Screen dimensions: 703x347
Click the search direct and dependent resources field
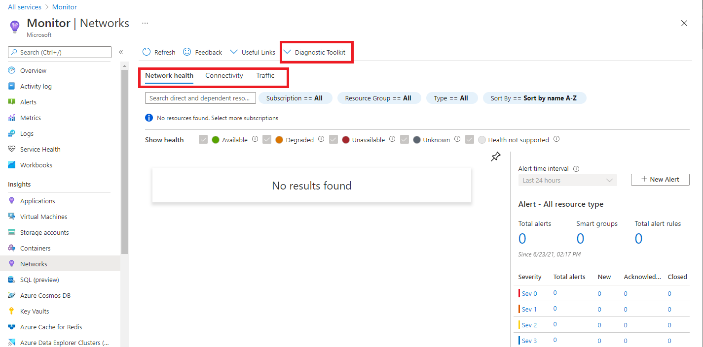[x=200, y=98]
